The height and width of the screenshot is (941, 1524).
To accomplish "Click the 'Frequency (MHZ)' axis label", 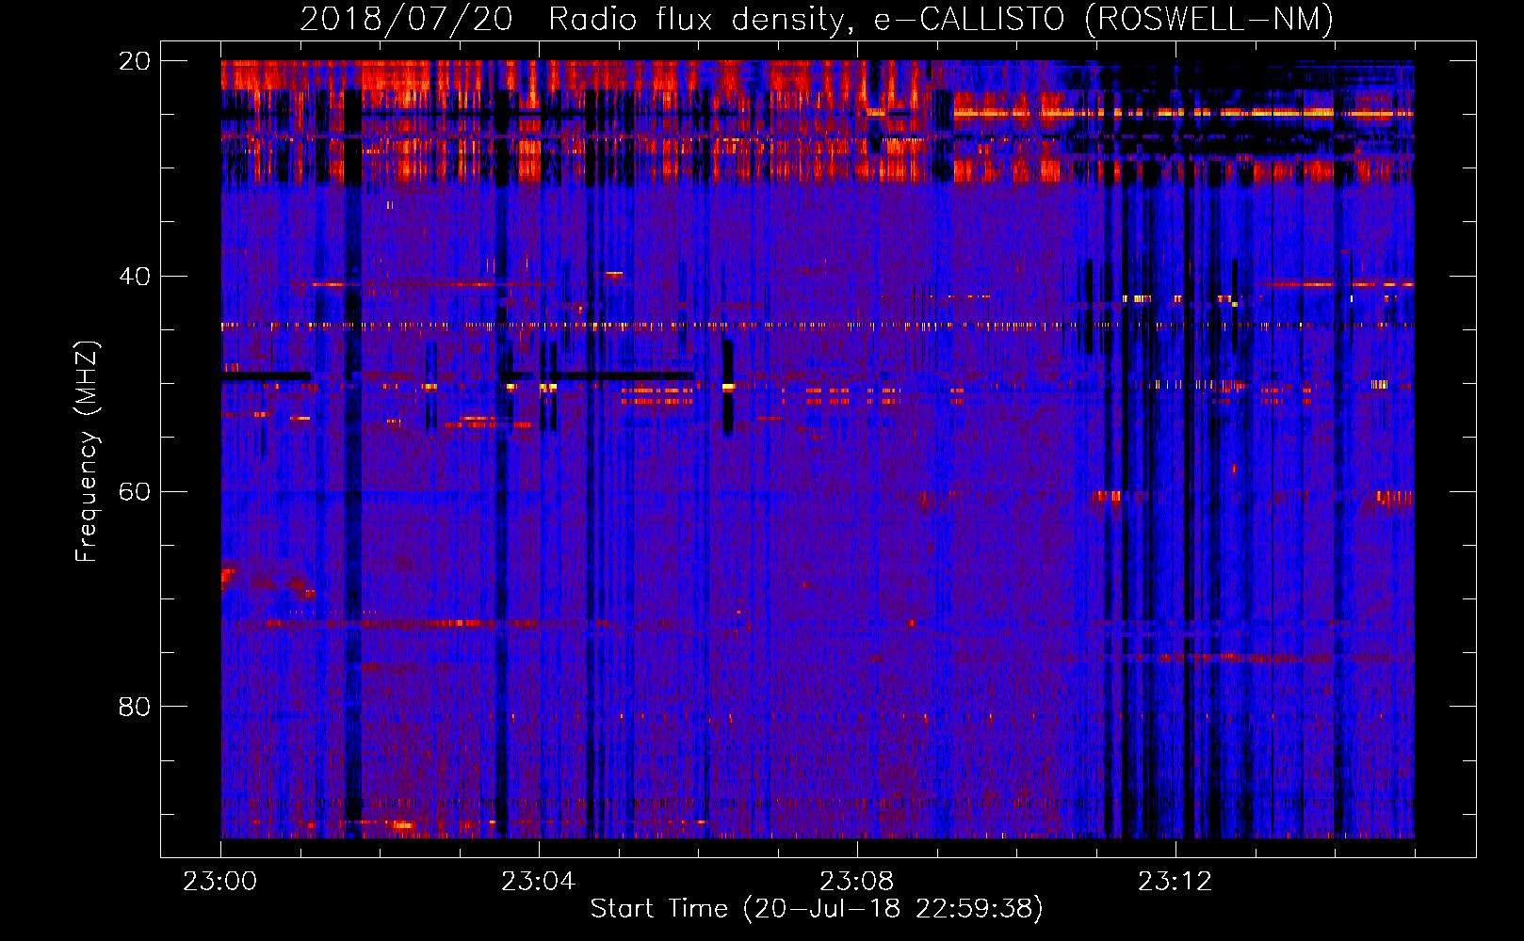I will pos(86,451).
